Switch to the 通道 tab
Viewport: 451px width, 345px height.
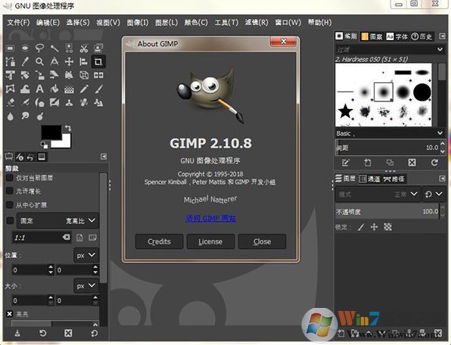(369, 179)
